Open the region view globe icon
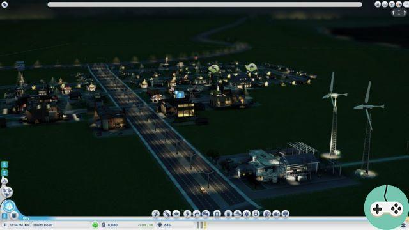The image size is (409, 230). click(x=4, y=4)
